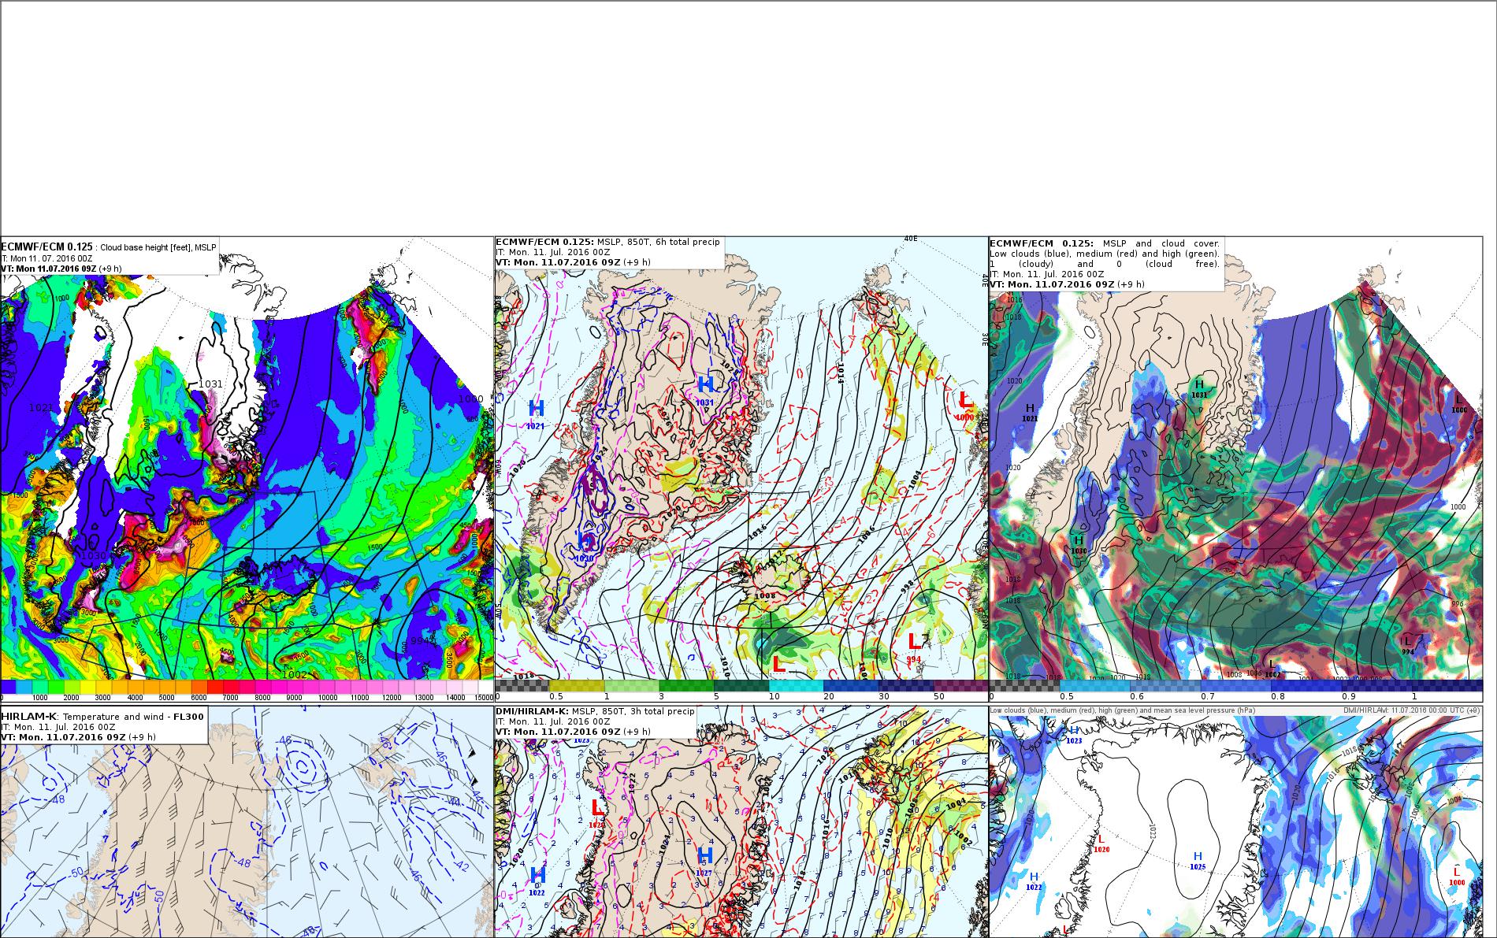The width and height of the screenshot is (1497, 938).
Task: Open the ECMWF MSLP 850T 6h precip map
Action: [x=741, y=469]
